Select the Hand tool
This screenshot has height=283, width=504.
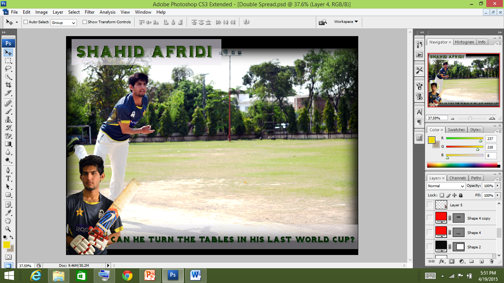(x=8, y=221)
